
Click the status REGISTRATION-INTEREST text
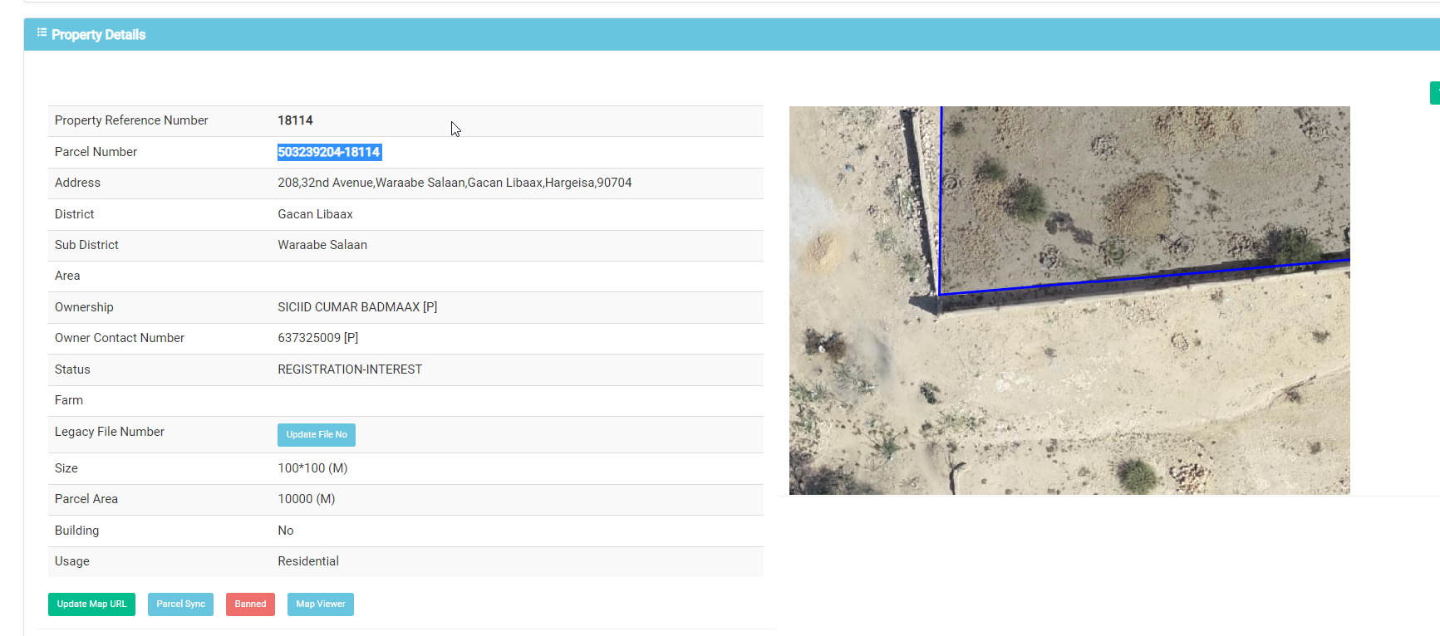tap(350, 369)
